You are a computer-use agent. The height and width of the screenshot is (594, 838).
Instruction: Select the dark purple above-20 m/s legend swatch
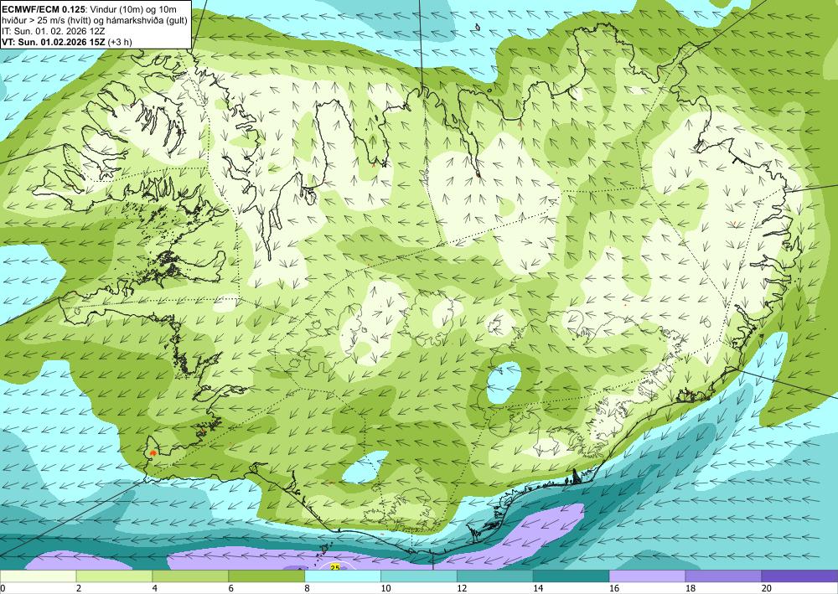click(x=799, y=576)
